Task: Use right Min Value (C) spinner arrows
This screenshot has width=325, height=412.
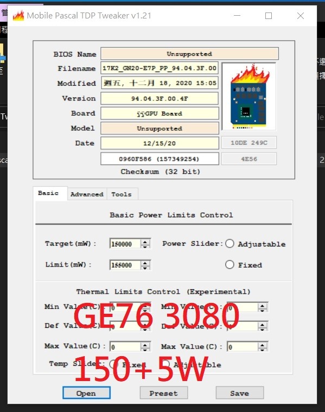Action: (x=263, y=307)
